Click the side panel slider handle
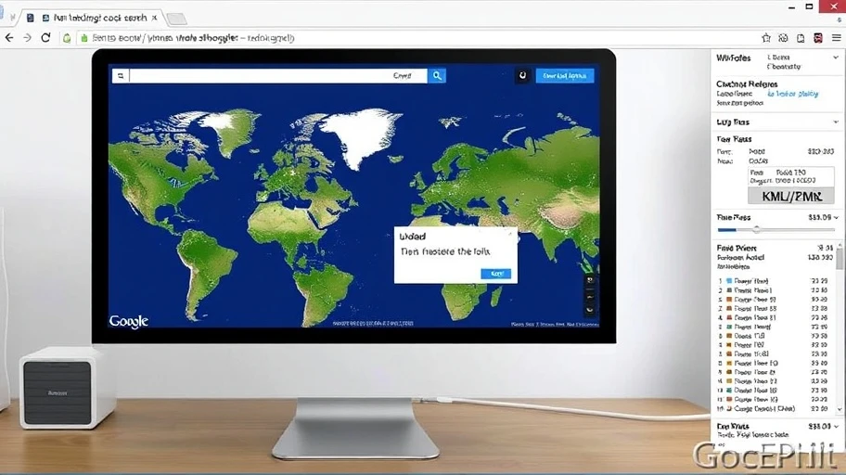The image size is (846, 475). 756,228
